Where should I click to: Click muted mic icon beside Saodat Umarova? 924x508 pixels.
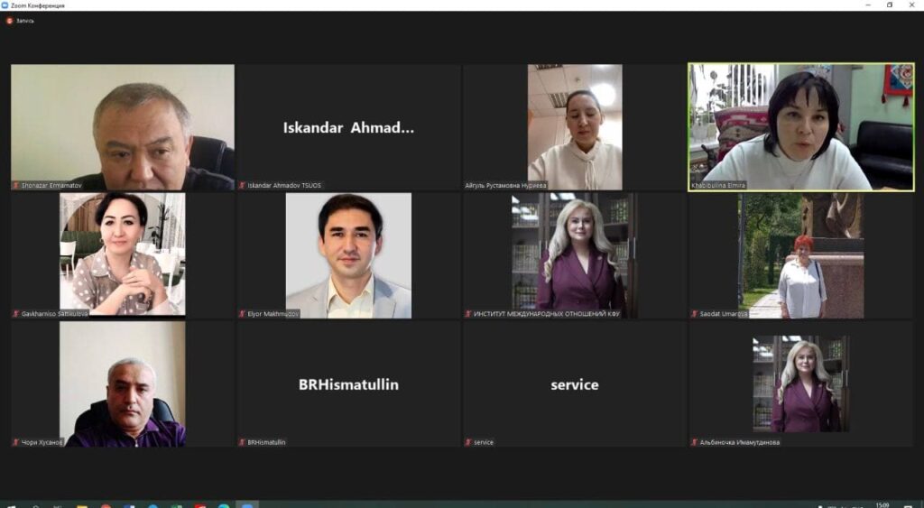(694, 314)
